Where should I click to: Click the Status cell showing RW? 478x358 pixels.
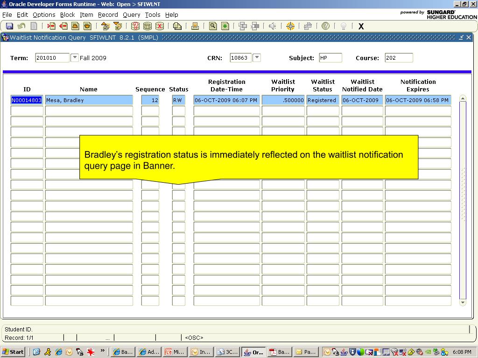(179, 100)
